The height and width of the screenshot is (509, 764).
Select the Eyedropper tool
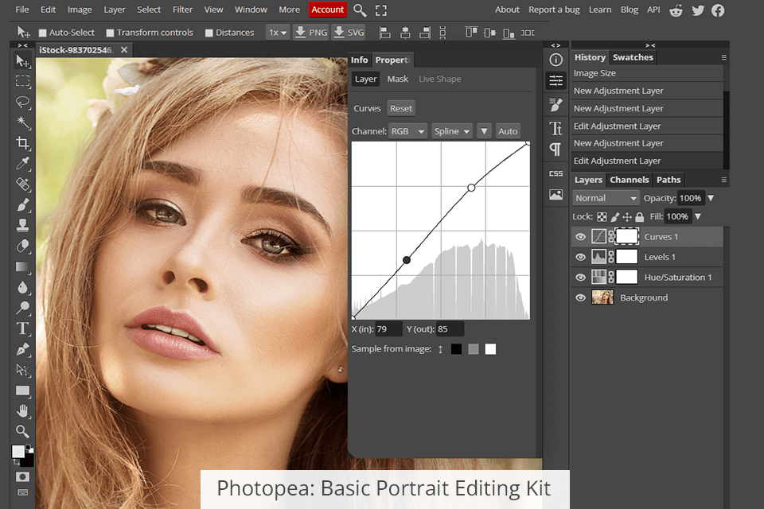(22, 163)
